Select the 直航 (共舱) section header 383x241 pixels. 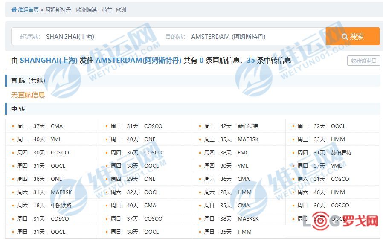tap(28, 81)
